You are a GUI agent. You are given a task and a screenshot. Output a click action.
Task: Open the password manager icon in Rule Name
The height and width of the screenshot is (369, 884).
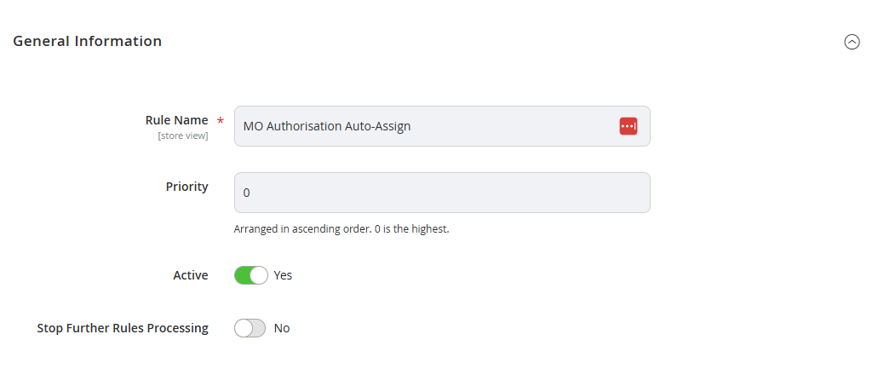(x=628, y=126)
